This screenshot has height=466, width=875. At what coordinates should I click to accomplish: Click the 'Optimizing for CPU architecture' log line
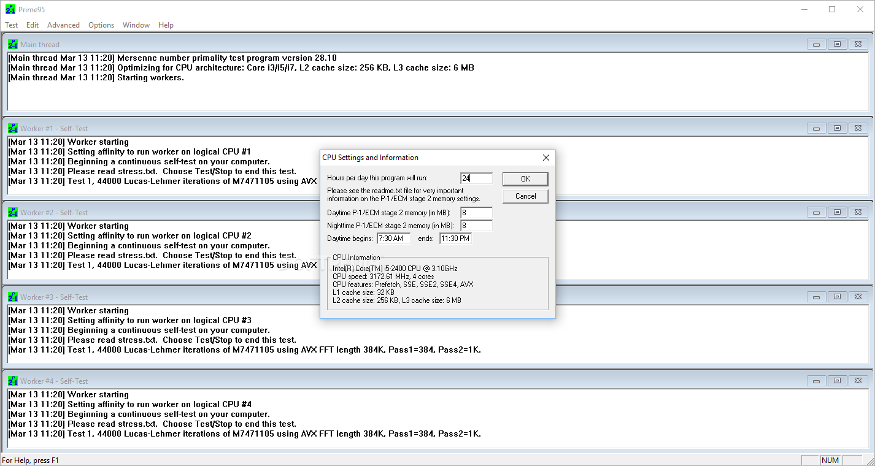point(241,68)
